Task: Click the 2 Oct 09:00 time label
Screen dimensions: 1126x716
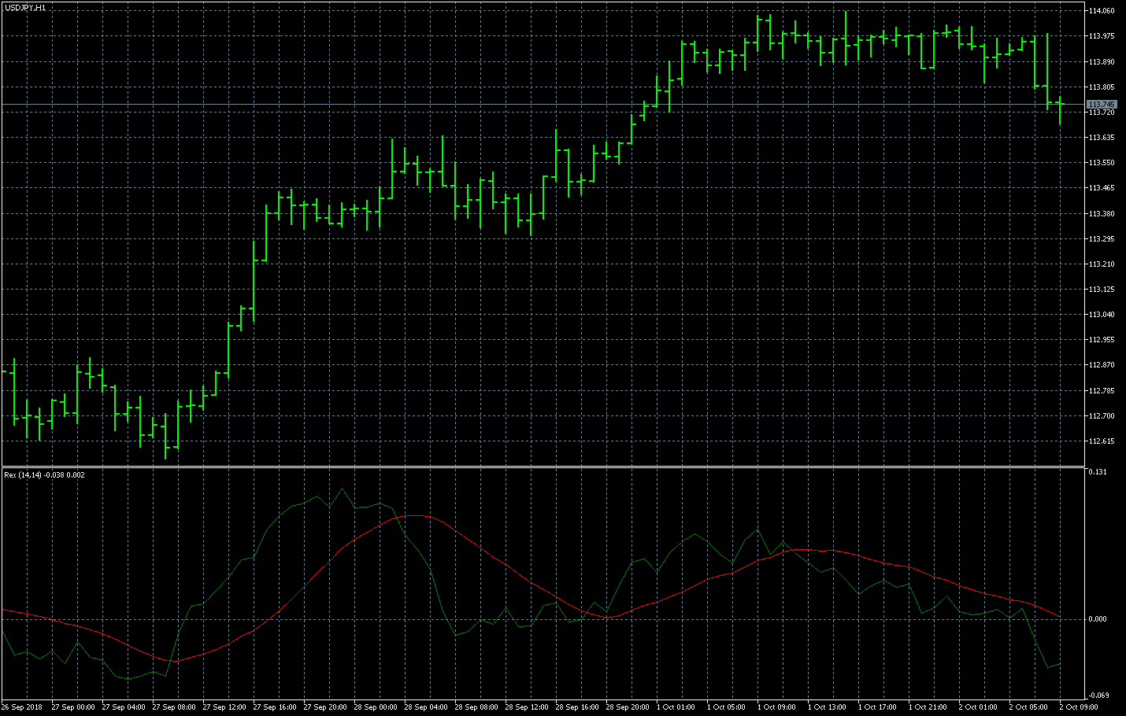Action: click(x=1078, y=707)
